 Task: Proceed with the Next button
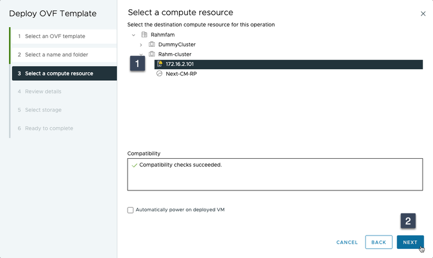point(410,242)
